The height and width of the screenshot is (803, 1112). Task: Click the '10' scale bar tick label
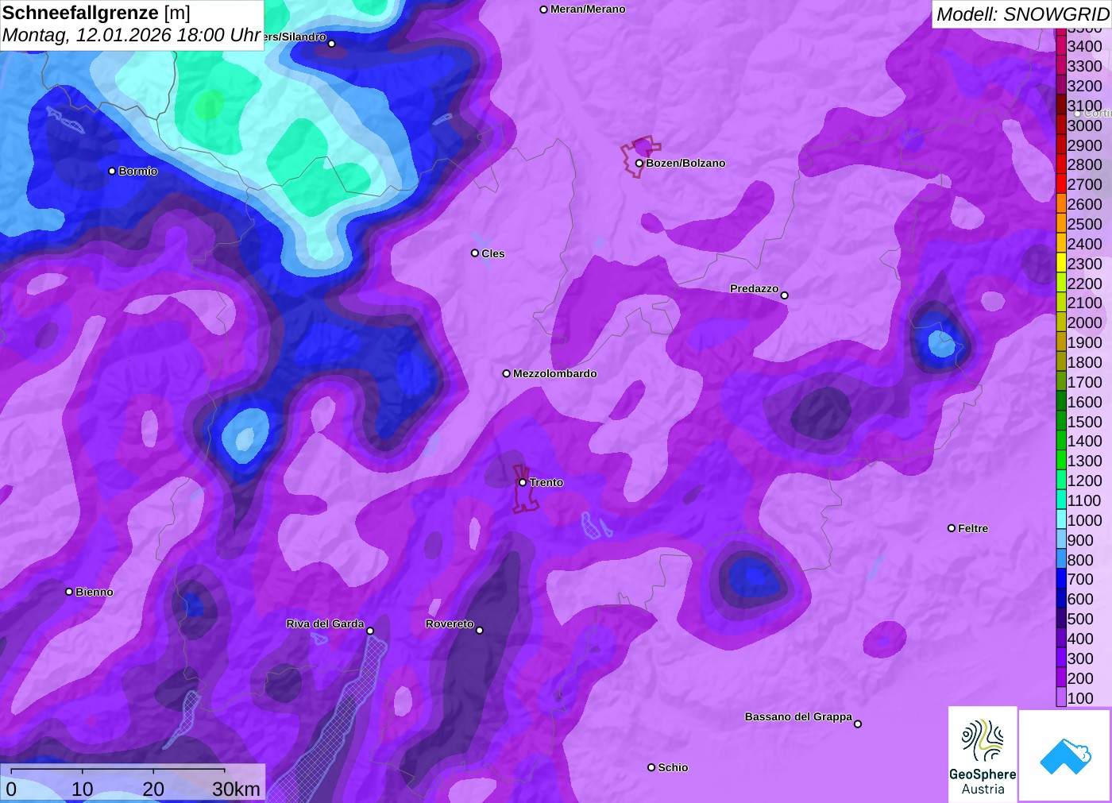[83, 789]
